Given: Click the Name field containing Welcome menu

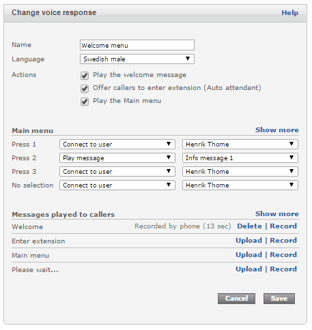Looking at the screenshot, I should pyautogui.click(x=137, y=45).
